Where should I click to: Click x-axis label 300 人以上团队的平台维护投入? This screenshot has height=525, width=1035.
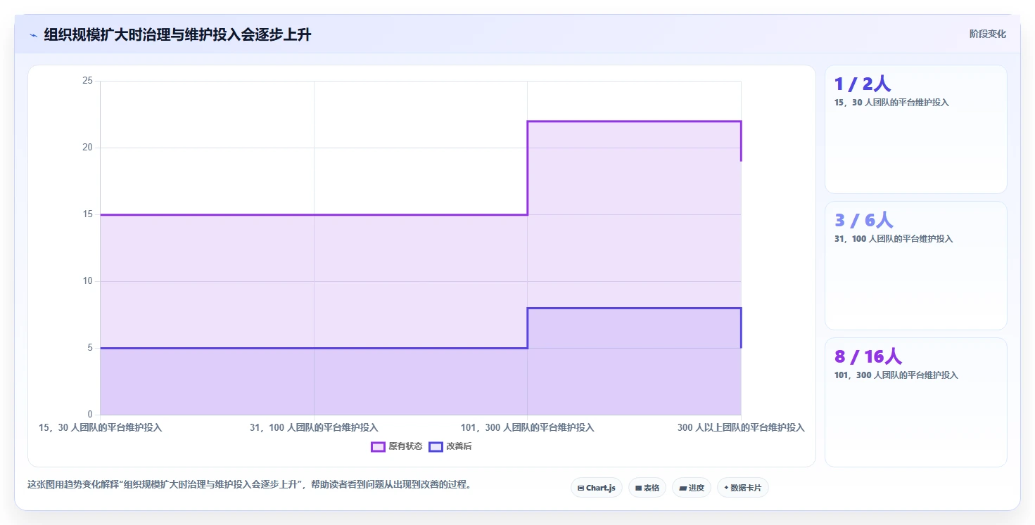pos(741,427)
